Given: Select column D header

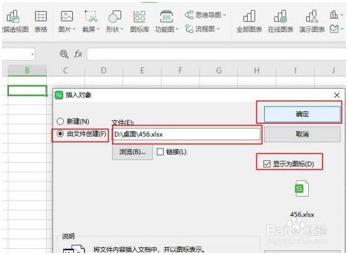Looking at the screenshot, I should (x=104, y=70).
